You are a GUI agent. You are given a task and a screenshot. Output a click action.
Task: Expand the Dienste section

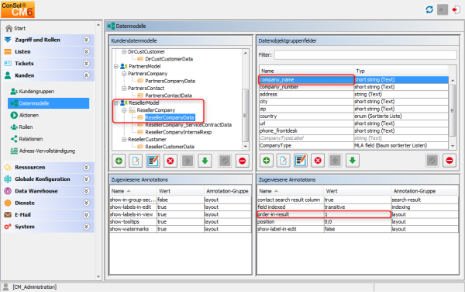pos(86,203)
